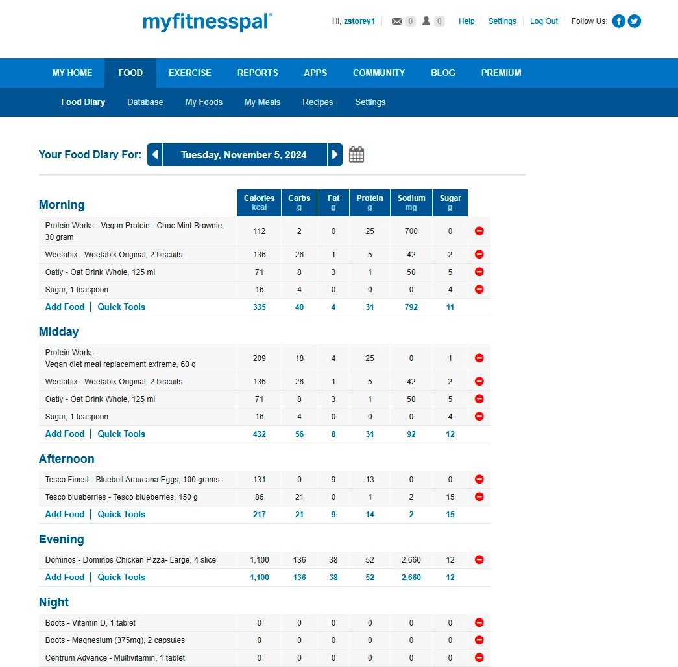Go to My Foods

204,102
